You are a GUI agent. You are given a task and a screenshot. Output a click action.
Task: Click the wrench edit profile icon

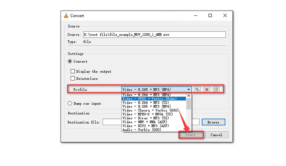(x=197, y=90)
